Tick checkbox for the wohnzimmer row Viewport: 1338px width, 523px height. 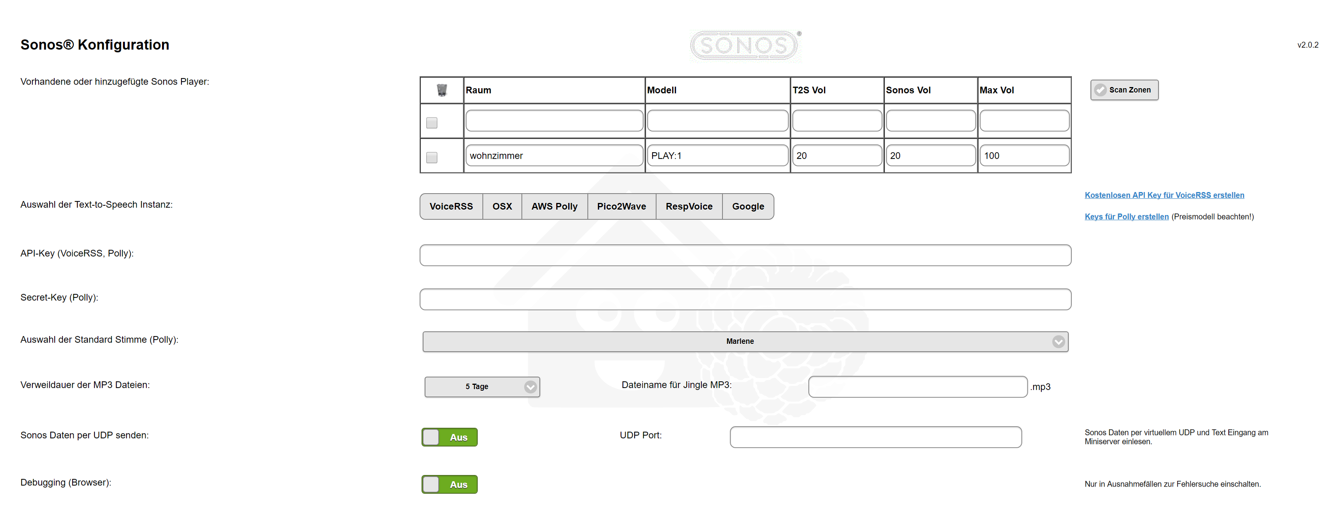[x=432, y=157]
